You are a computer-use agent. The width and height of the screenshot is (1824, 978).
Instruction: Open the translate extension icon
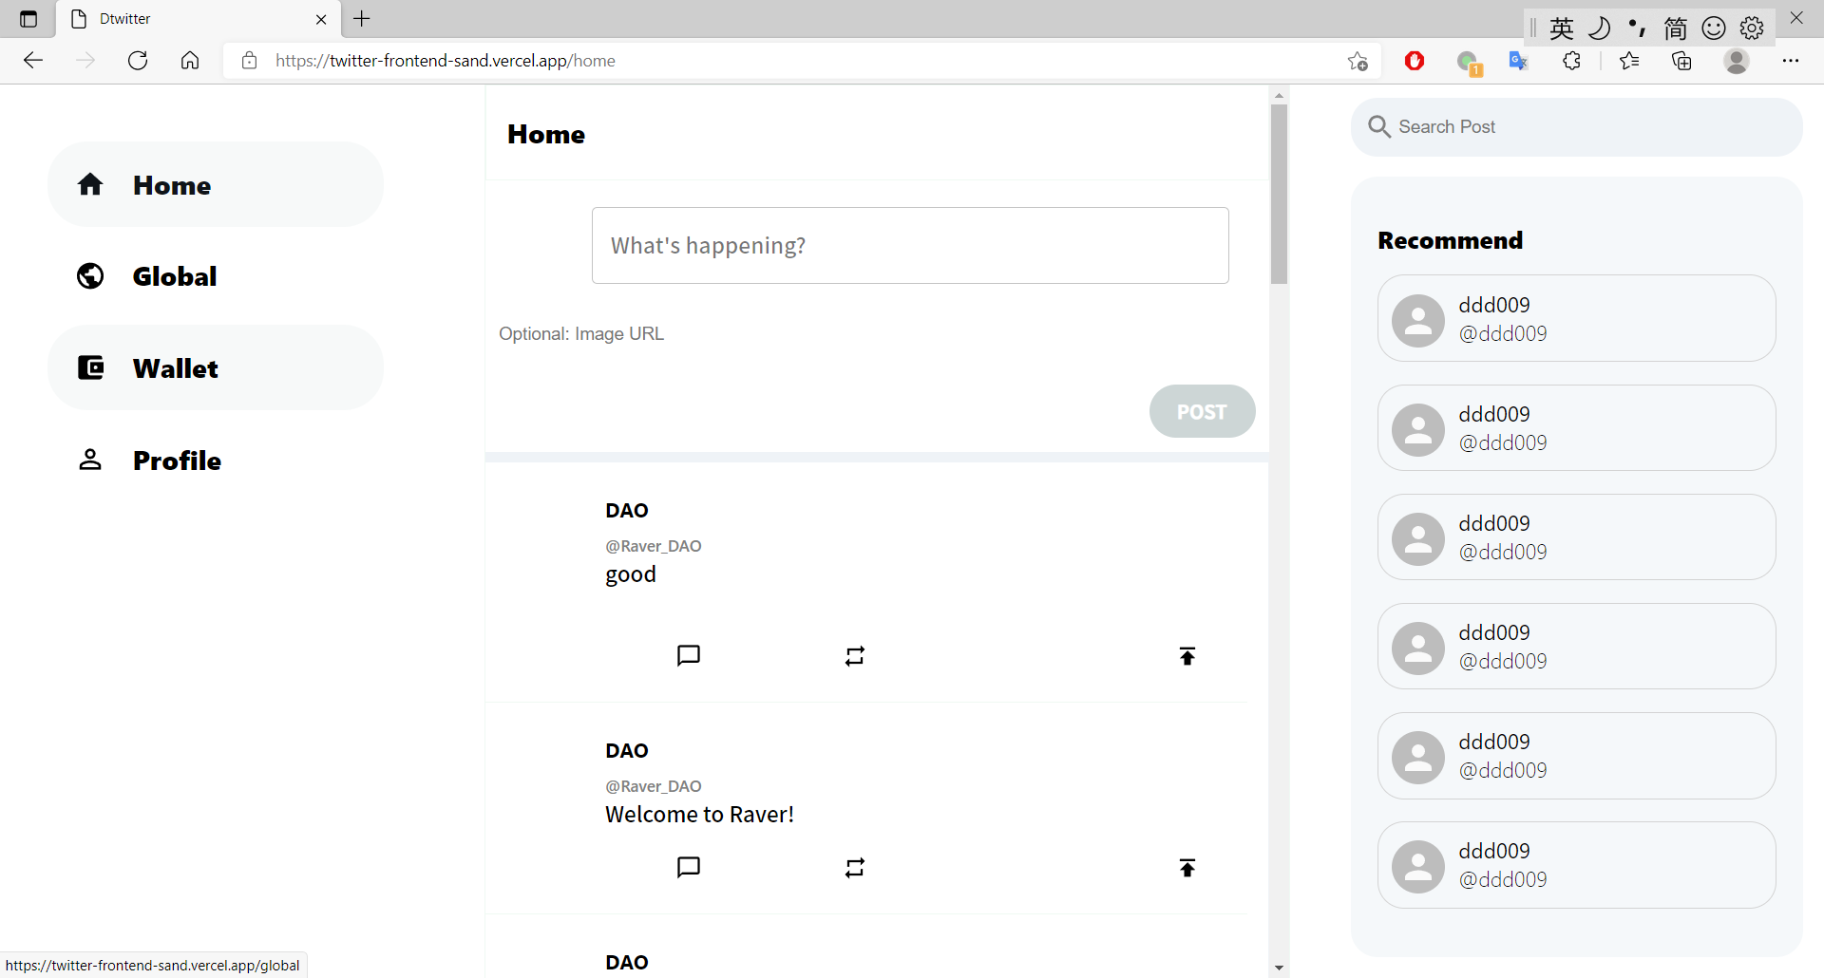(1518, 61)
